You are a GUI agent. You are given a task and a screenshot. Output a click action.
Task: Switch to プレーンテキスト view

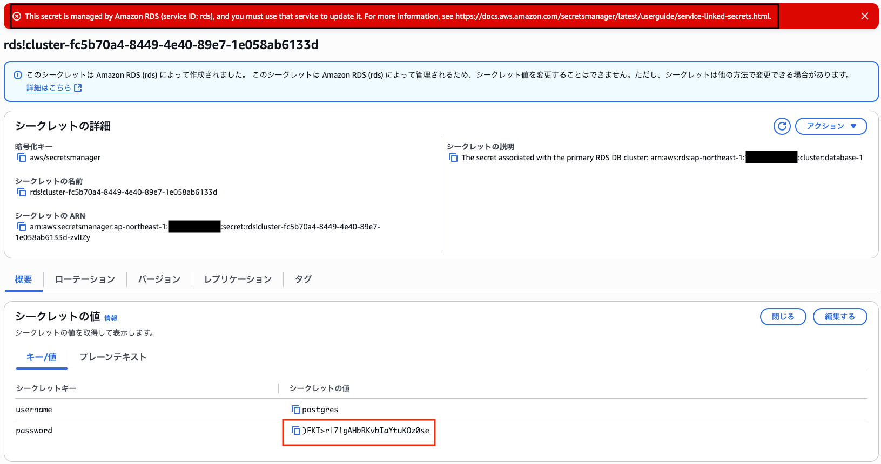click(x=113, y=357)
